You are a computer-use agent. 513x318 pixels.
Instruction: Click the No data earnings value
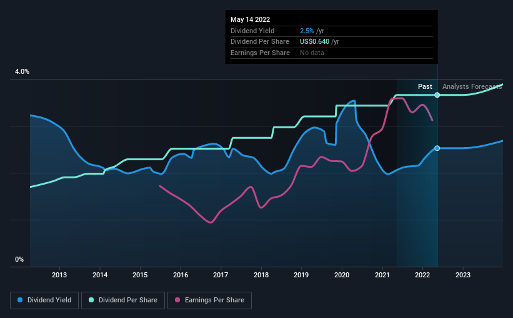point(312,53)
